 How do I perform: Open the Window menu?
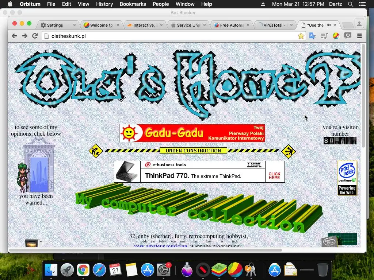point(185,4)
